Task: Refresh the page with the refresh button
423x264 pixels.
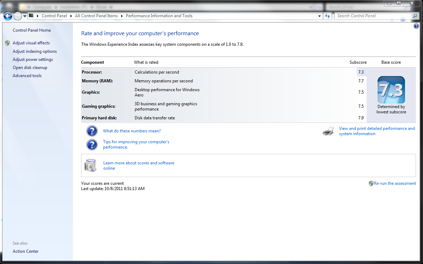Action: pyautogui.click(x=328, y=16)
